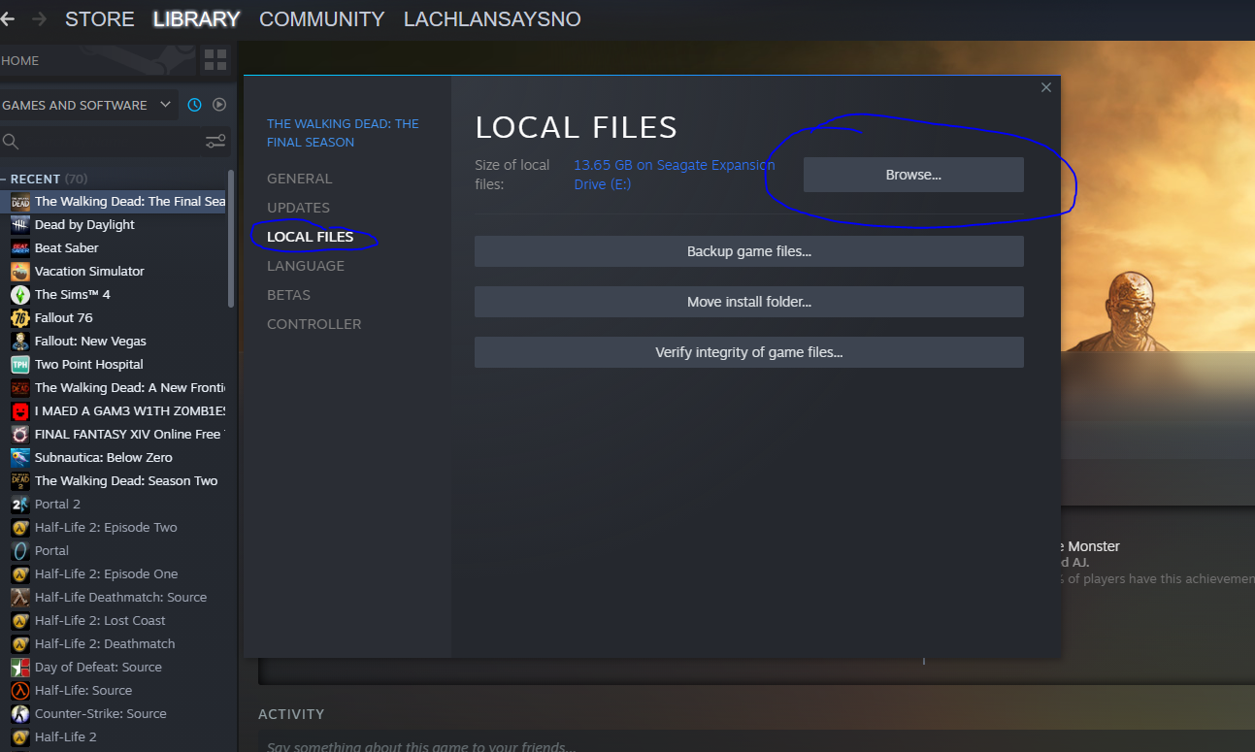Go to Language properties tab
The width and height of the screenshot is (1255, 752).
306,266
